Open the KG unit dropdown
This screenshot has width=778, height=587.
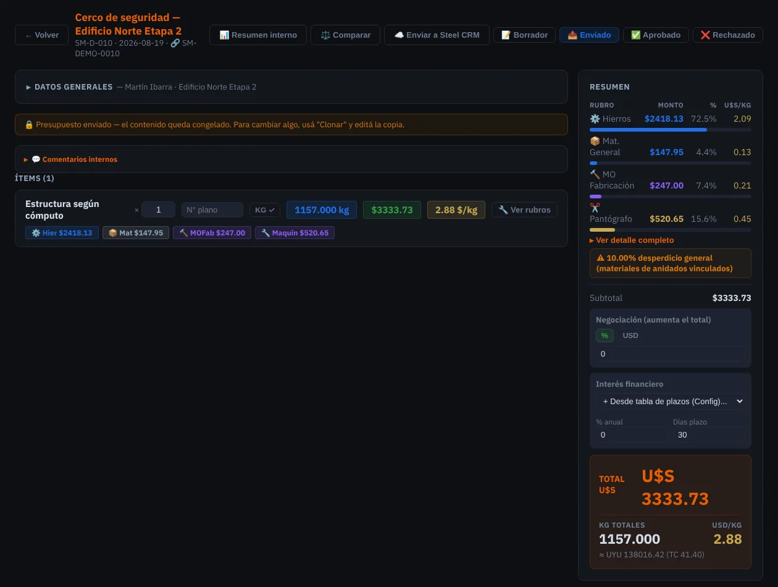tap(265, 210)
